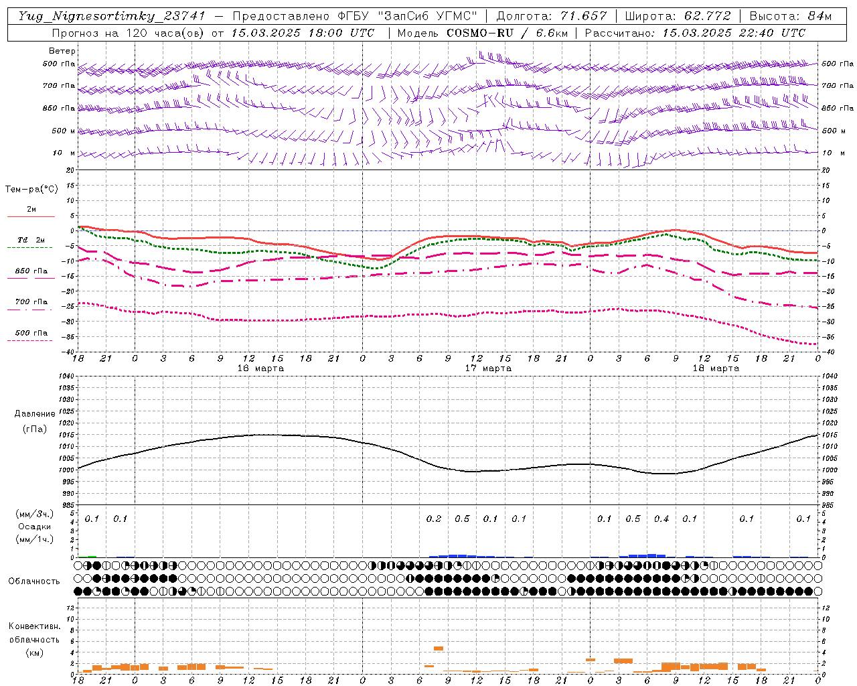Screen dimensions: 857x686
Task: Click the dash-dot 700 гПа temperature legend line
Action: tap(31, 310)
